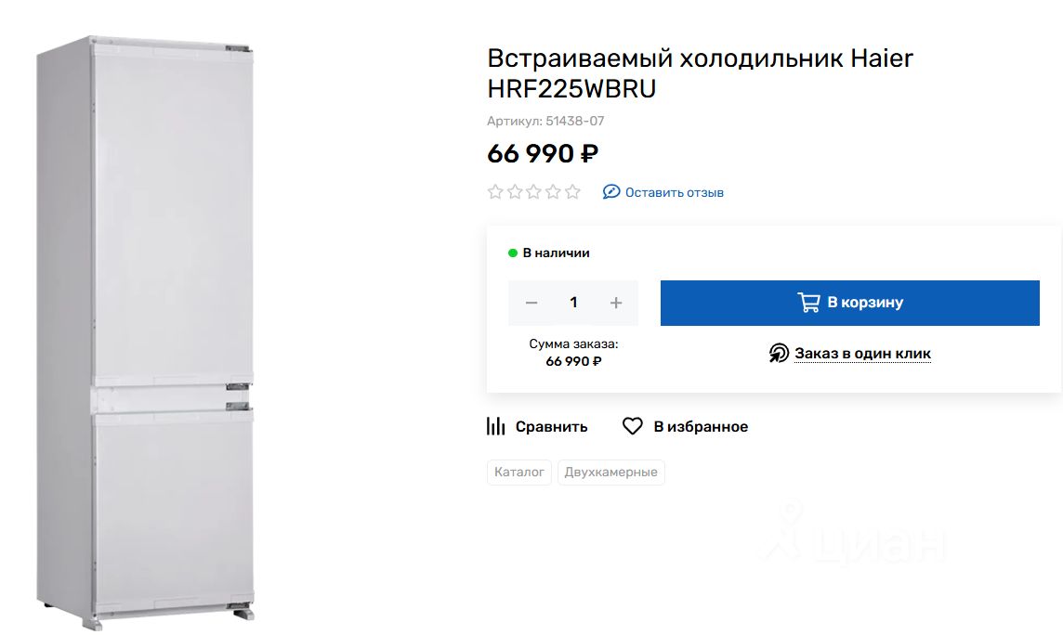Screen dimensions: 1063x635
Task: Rate the product four stars
Action: point(553,192)
